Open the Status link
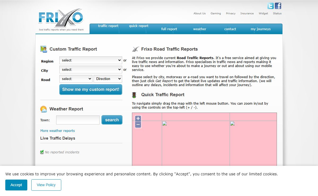The image size is (318, 196). [277, 14]
